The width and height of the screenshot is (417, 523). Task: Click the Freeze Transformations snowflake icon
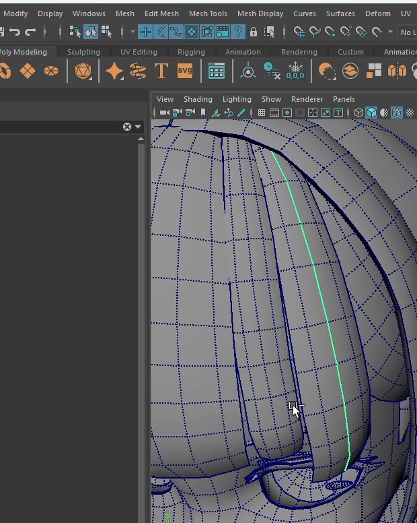click(295, 71)
